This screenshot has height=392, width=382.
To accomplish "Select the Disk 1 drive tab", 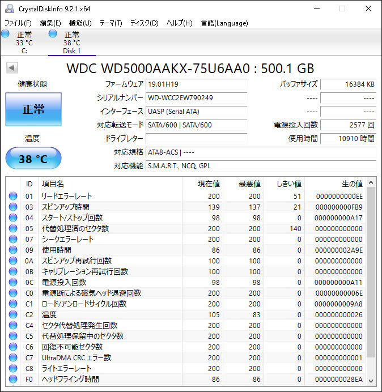I will [72, 42].
